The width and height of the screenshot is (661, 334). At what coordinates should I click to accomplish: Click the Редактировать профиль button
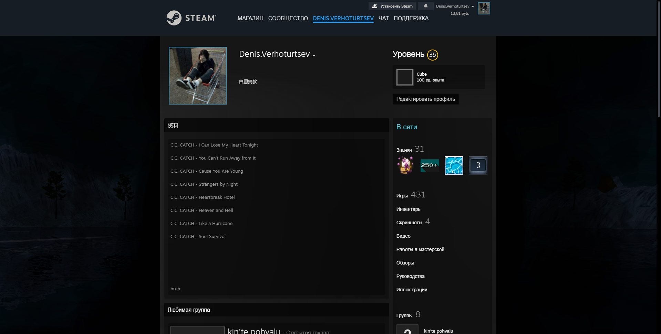coord(425,99)
